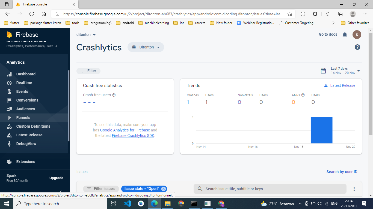Screen dimensions: 373x209
Task: Click the DebugView icon in sidebar
Action: pyautogui.click(x=9, y=144)
